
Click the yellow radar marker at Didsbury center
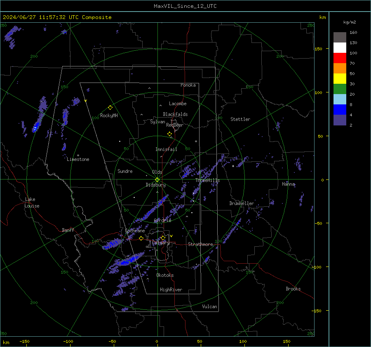(x=157, y=180)
